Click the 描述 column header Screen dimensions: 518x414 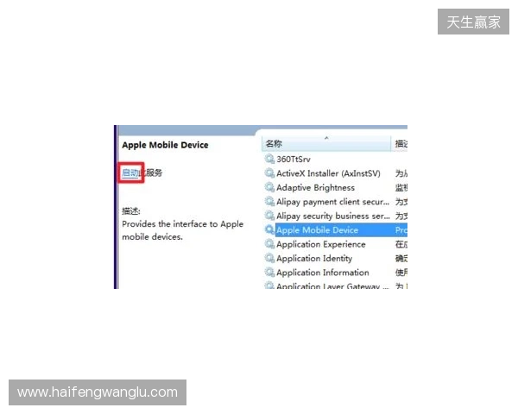click(401, 143)
